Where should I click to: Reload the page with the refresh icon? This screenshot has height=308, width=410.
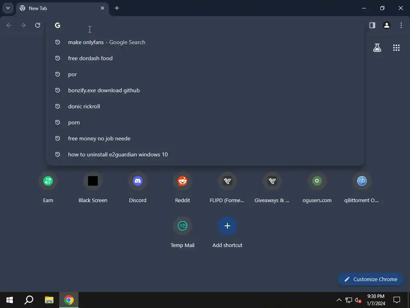(x=38, y=25)
